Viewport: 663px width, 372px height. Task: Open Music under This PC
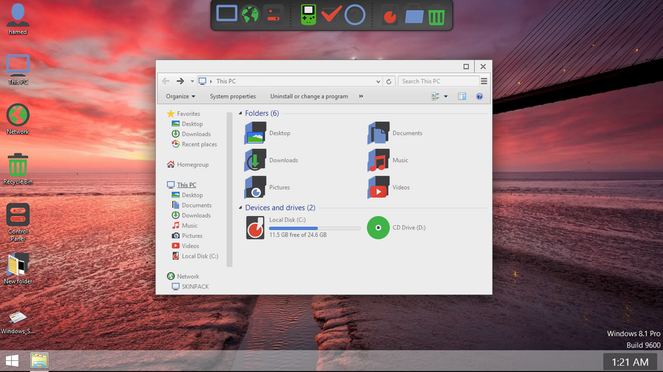(x=185, y=225)
